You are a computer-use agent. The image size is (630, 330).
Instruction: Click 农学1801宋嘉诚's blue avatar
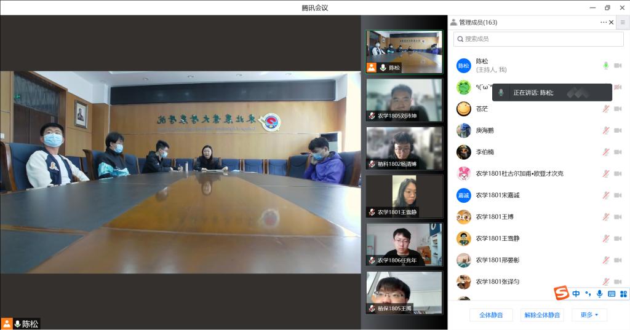pyautogui.click(x=463, y=195)
